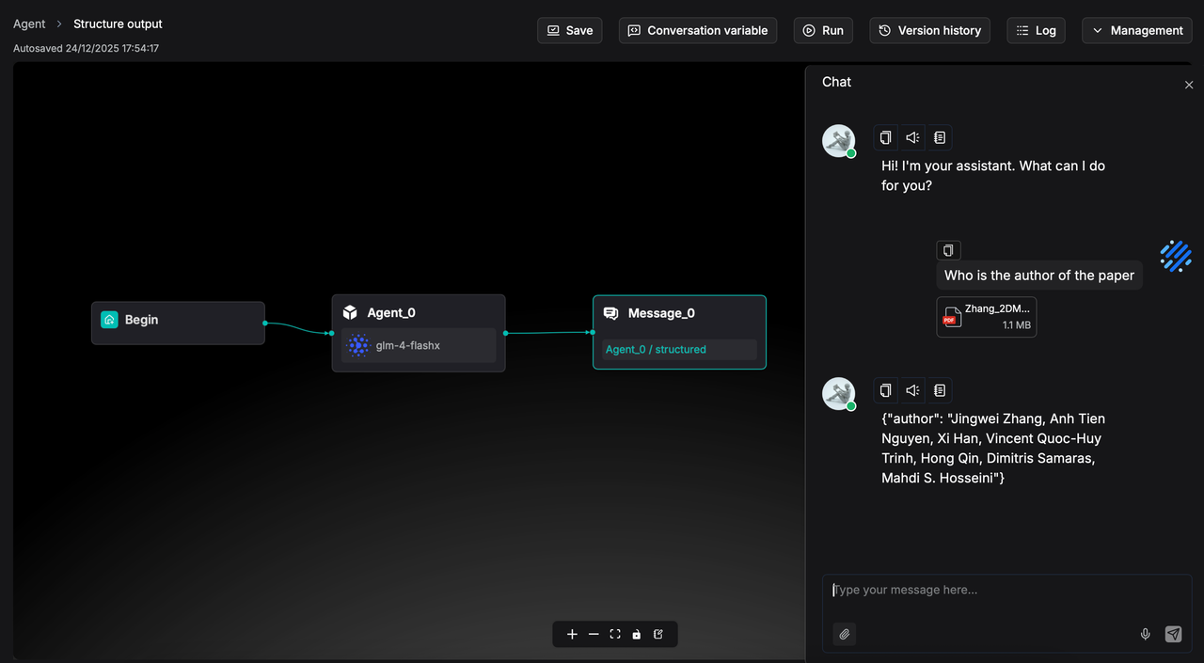
Task: Play audio of the greeting message
Action: click(x=912, y=137)
